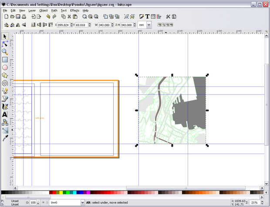The height and width of the screenshot is (207, 270).
Task: Ungroup the selected group
Action: [132, 17]
